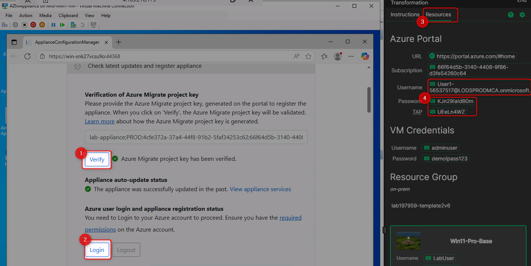Click the Enhanced Session monitors icon

[x=94, y=25]
